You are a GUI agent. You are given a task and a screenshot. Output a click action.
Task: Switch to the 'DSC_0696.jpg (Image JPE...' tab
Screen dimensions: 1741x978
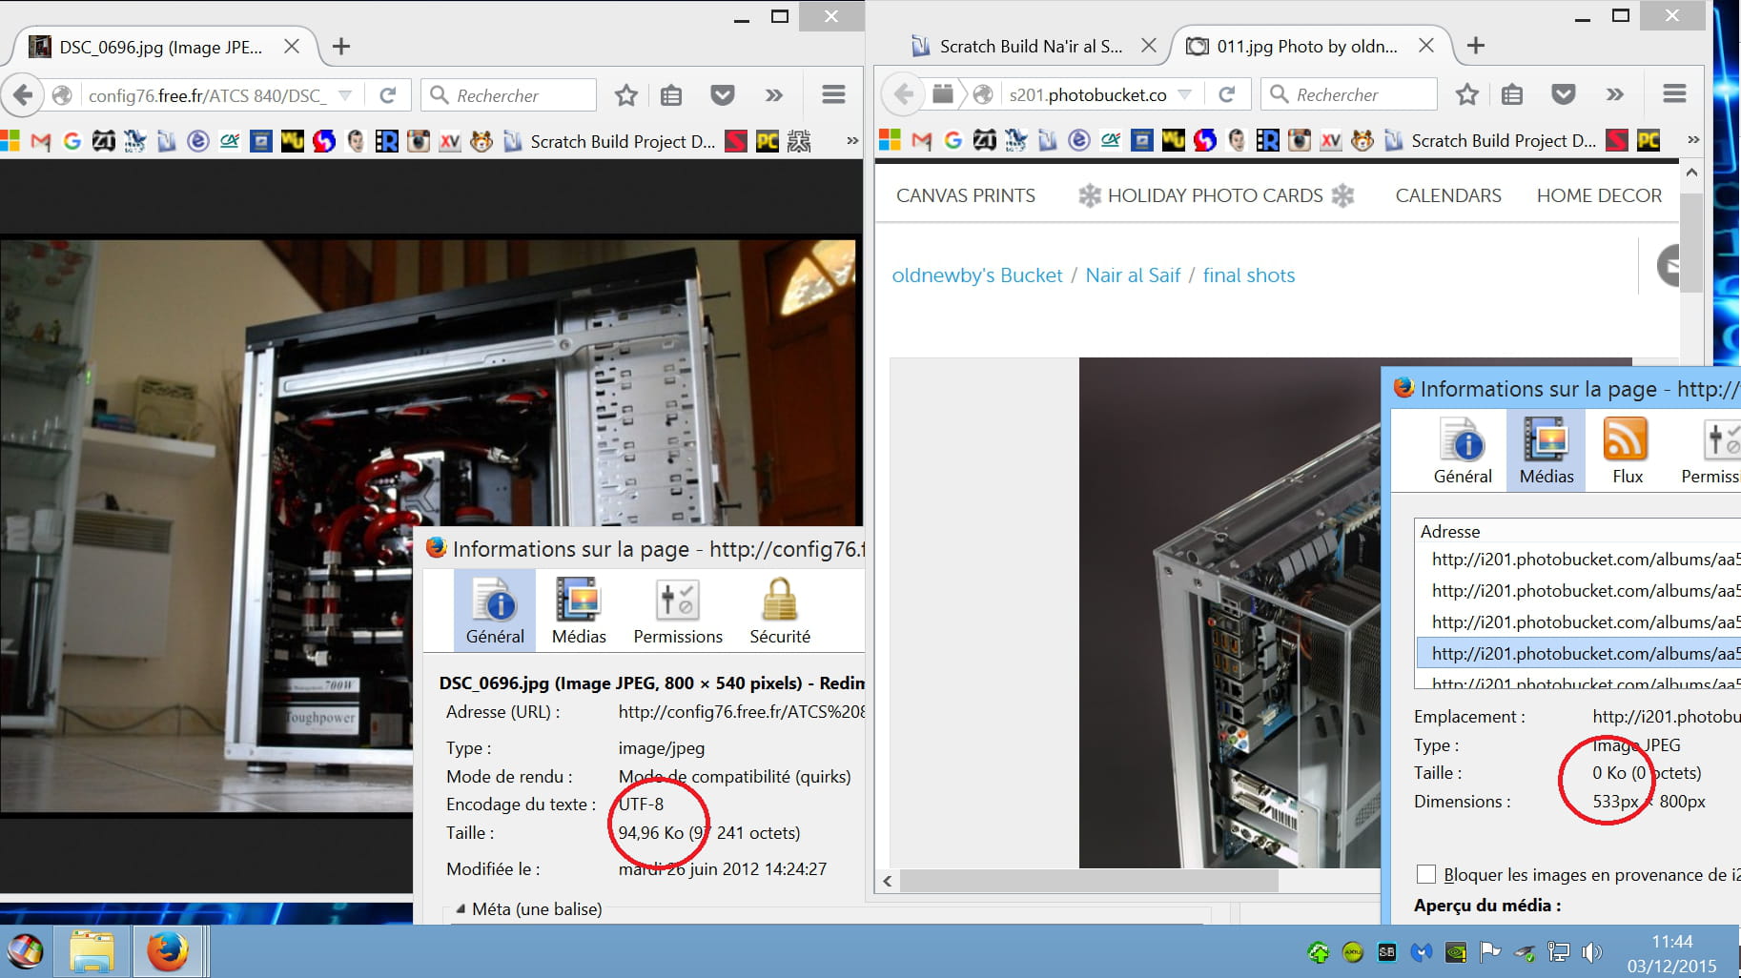[160, 47]
